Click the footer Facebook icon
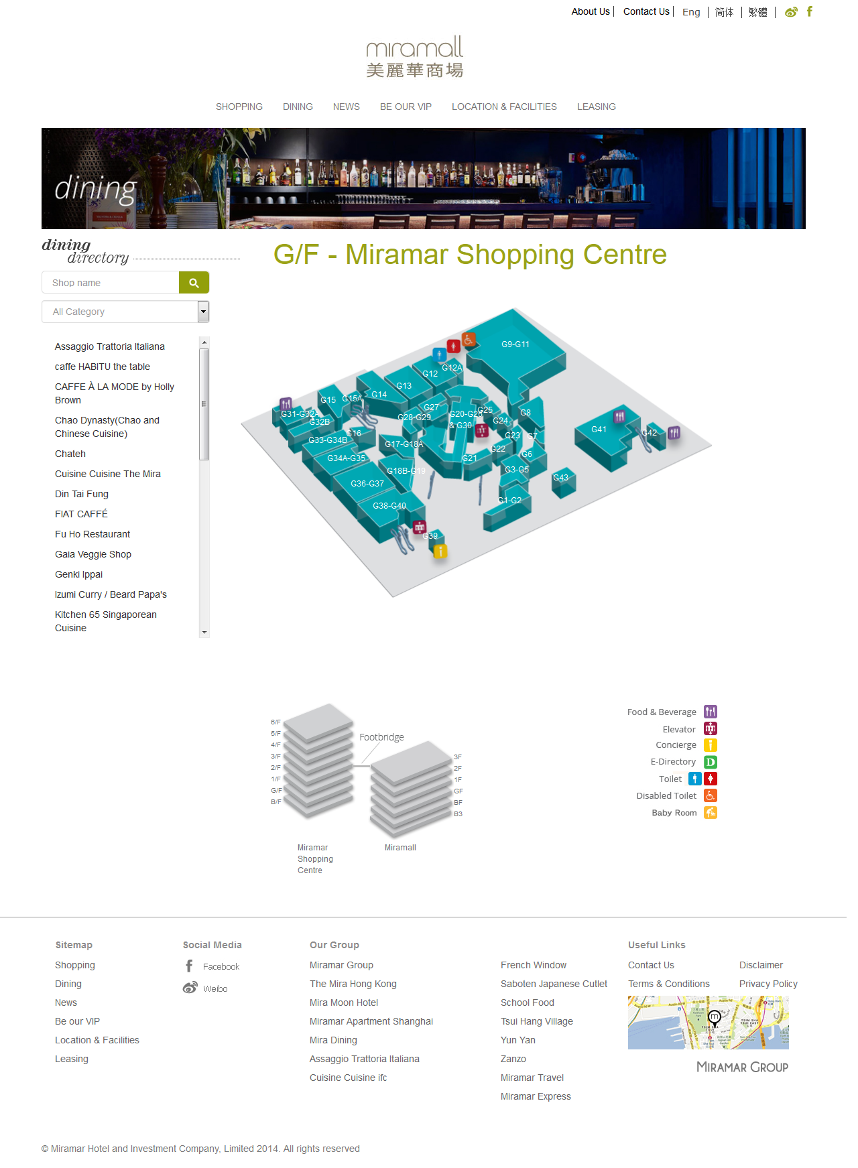 click(x=189, y=966)
